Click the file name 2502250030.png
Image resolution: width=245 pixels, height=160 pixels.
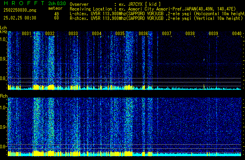(x=20, y=10)
